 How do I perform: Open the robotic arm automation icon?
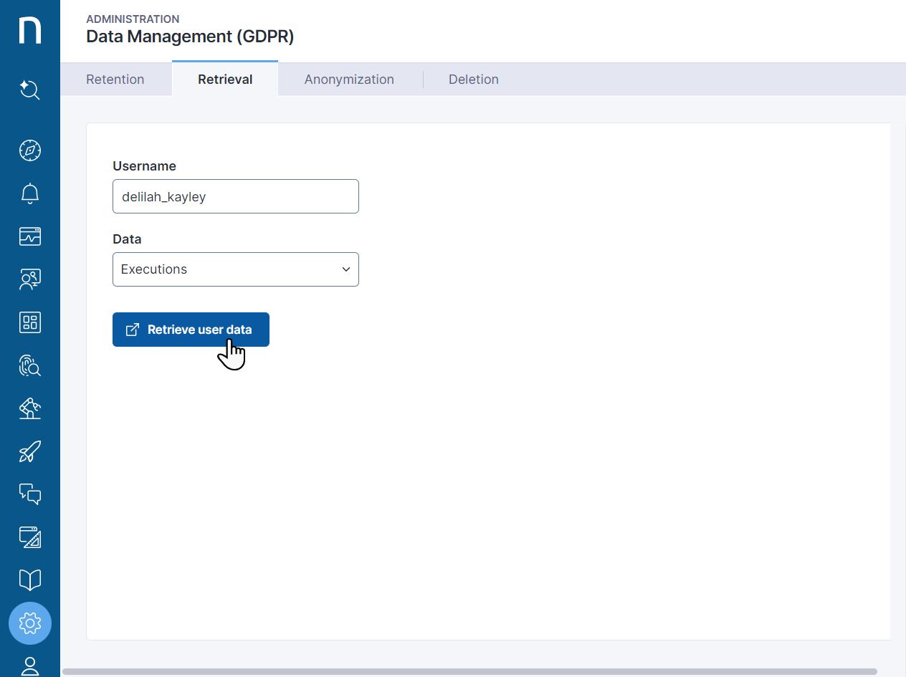tap(30, 408)
